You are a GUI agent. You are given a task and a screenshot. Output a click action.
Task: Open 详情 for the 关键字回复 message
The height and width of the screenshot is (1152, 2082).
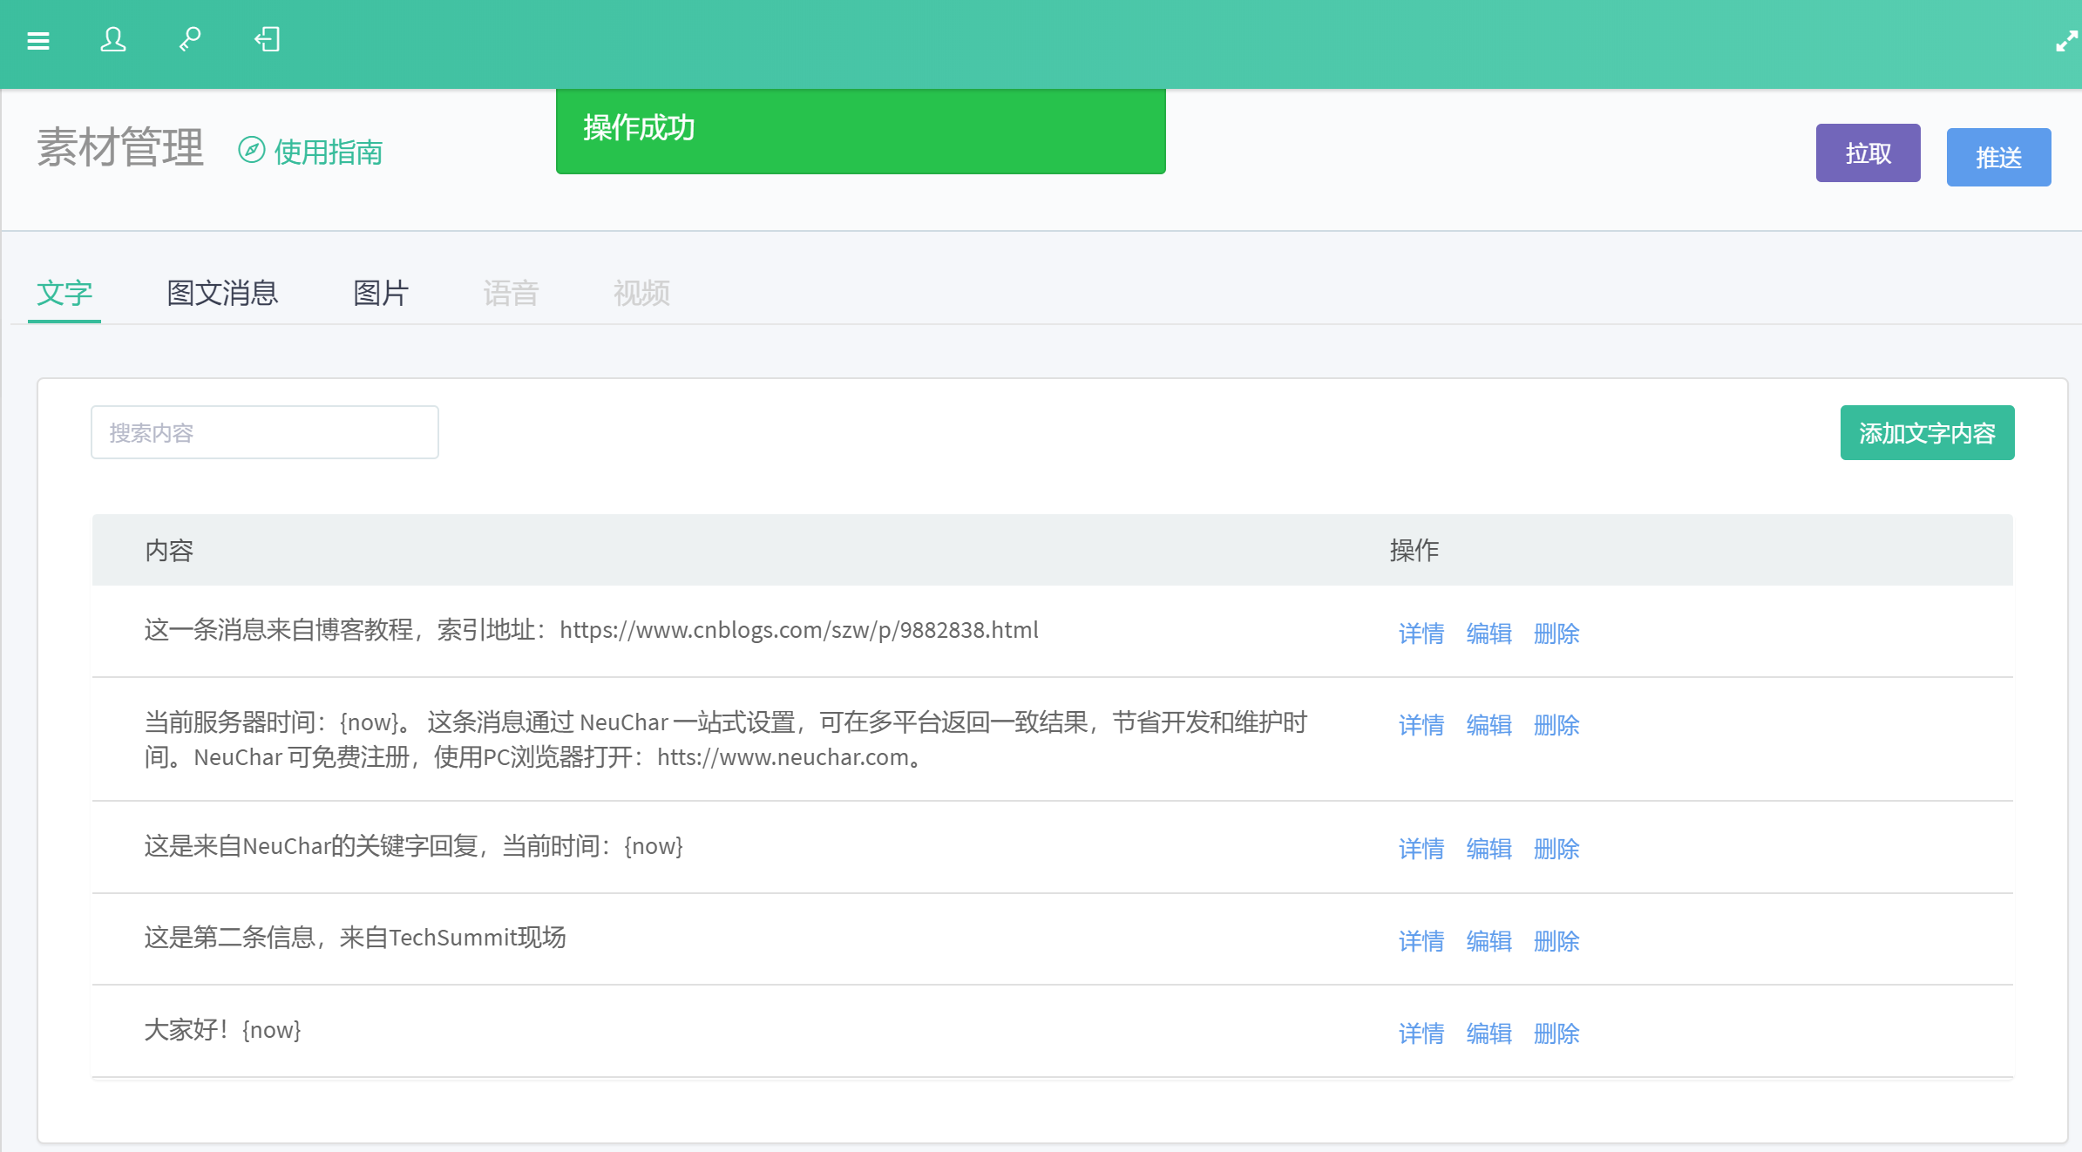coord(1421,849)
